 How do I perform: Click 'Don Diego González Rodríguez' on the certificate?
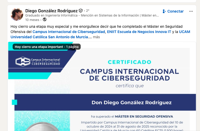click(132, 102)
